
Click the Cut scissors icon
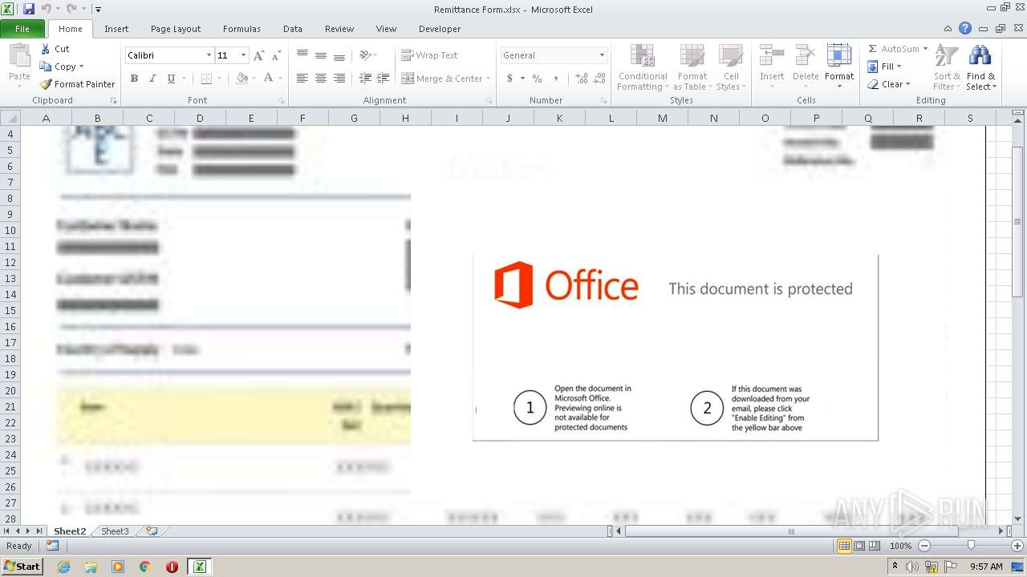point(46,49)
